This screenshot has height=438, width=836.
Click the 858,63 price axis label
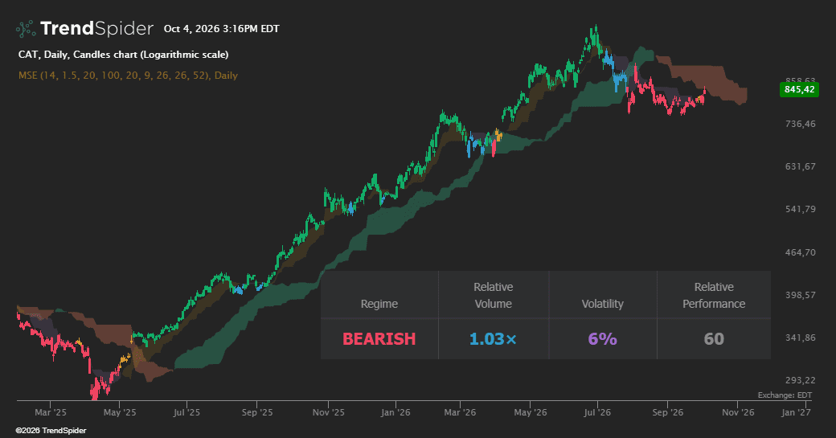801,80
